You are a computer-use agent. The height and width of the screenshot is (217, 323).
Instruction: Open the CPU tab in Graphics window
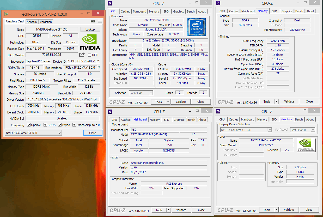point(222,119)
